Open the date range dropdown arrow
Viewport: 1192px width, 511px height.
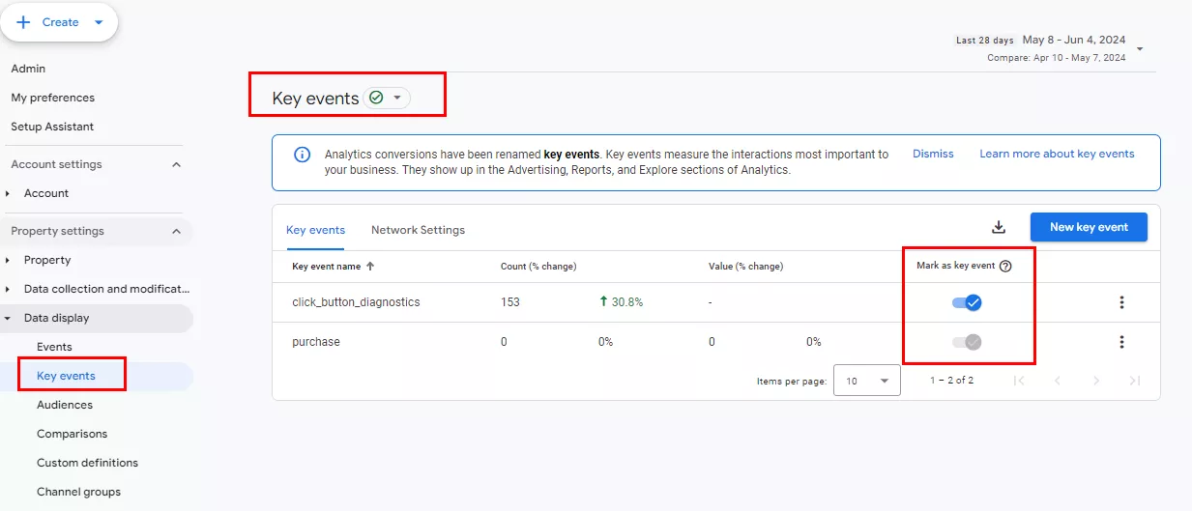[x=1140, y=49]
